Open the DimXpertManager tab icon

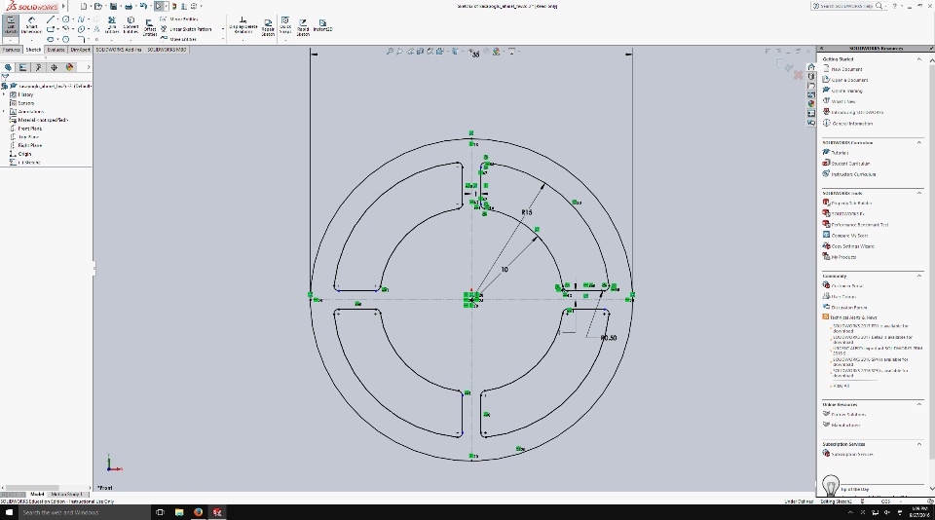point(55,67)
